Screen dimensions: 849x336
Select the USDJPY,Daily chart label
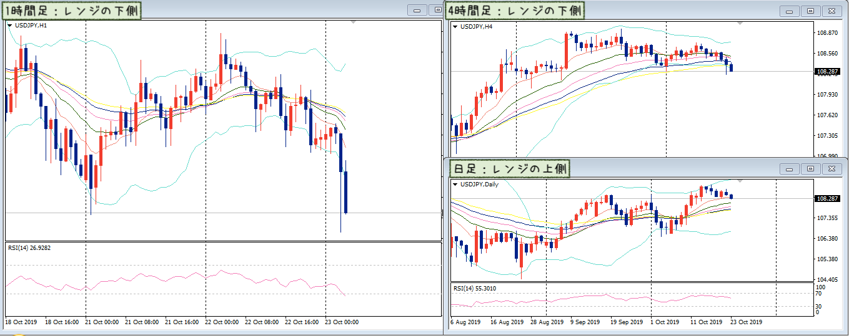pyautogui.click(x=479, y=185)
